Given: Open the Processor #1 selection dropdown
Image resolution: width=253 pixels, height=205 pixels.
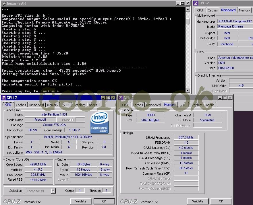Looking at the screenshot, I should (53, 191).
